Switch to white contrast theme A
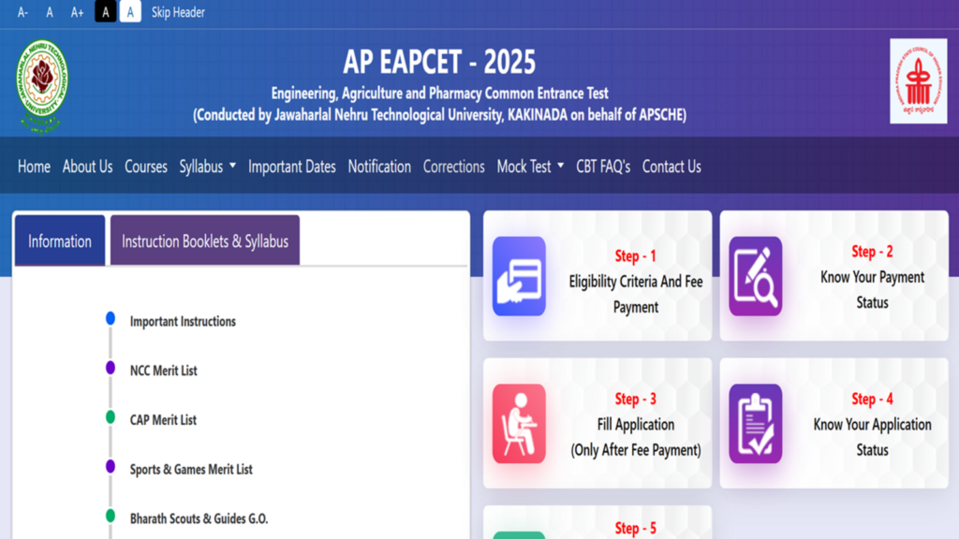The width and height of the screenshot is (959, 539). pyautogui.click(x=129, y=11)
